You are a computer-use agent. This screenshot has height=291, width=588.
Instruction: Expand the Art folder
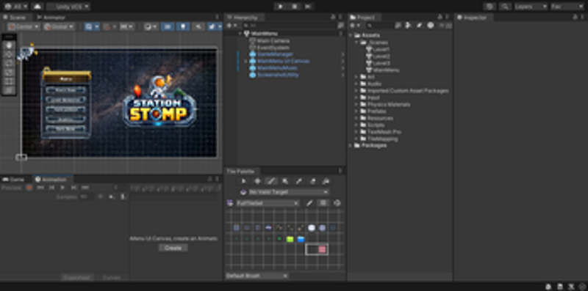[356, 77]
